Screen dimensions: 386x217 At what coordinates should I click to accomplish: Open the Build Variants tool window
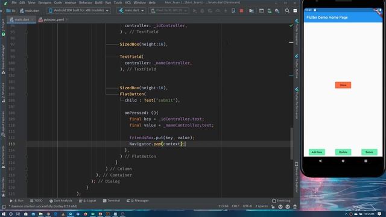[x=3, y=157]
